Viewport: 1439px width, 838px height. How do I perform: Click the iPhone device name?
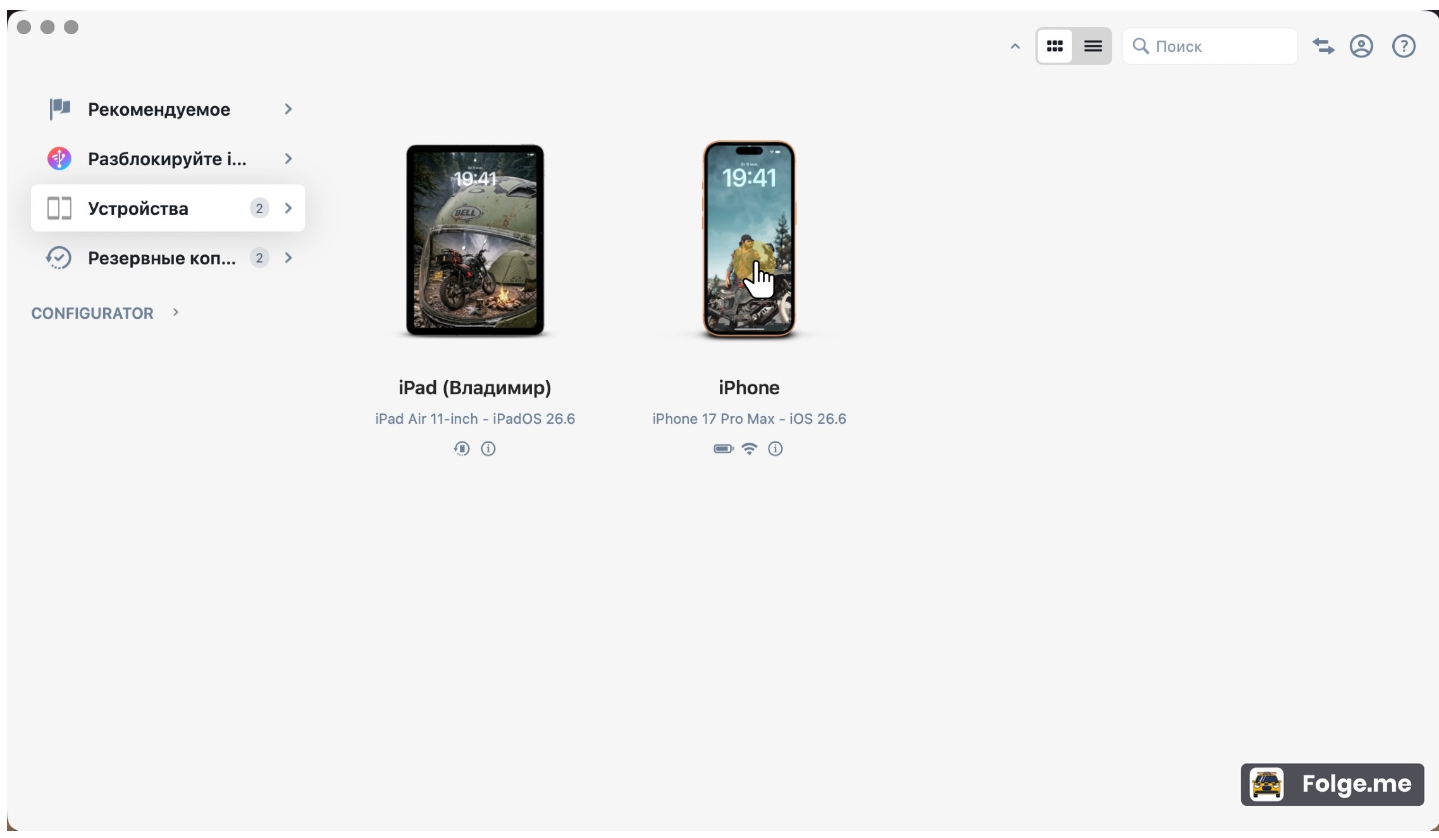click(x=749, y=387)
